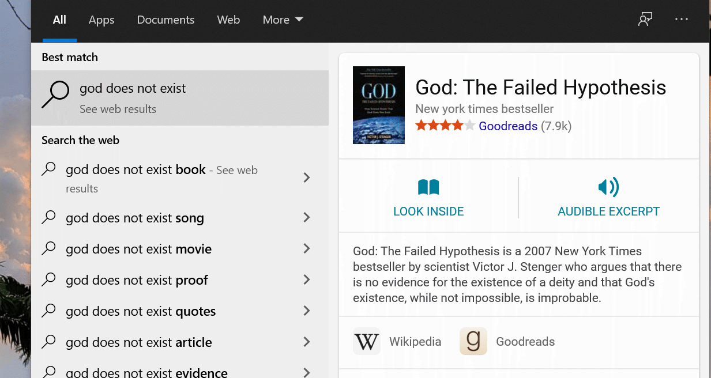
Task: Open the Goodreads rating link
Action: 508,126
